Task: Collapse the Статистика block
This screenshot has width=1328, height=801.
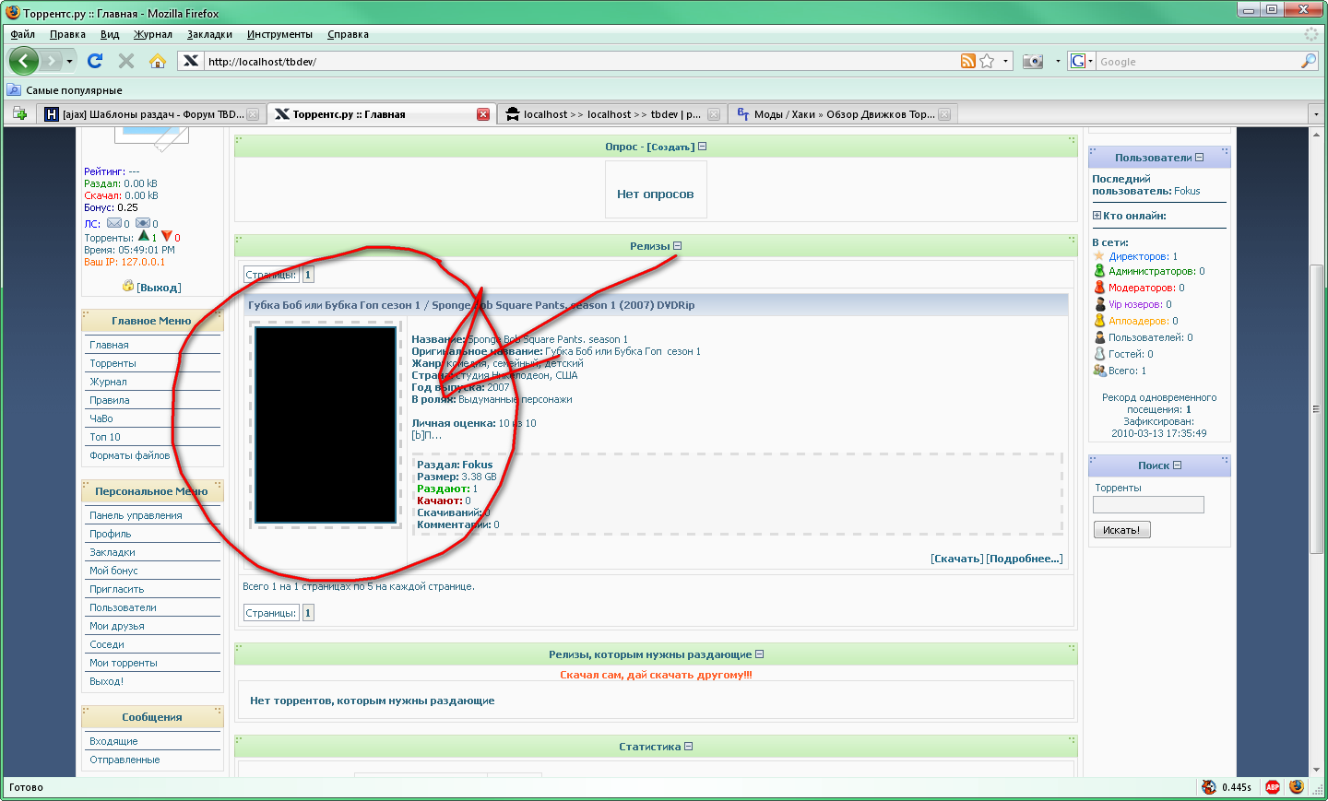Action: [x=689, y=747]
